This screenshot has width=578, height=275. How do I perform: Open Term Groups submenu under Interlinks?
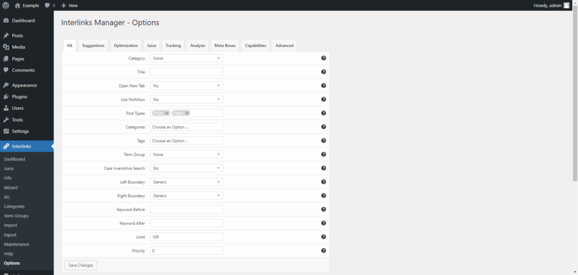point(16,216)
